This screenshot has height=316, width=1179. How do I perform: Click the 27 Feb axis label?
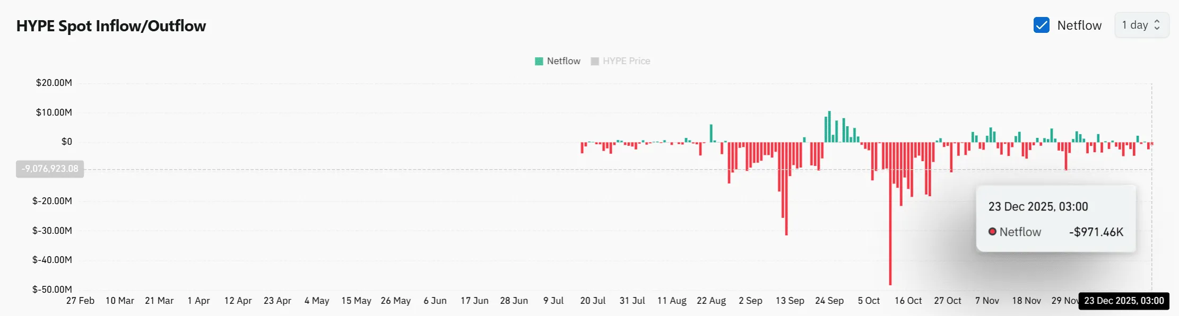click(x=81, y=301)
